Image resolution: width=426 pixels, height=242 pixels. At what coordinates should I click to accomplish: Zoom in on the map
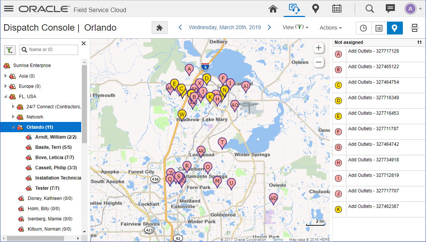pos(318,48)
